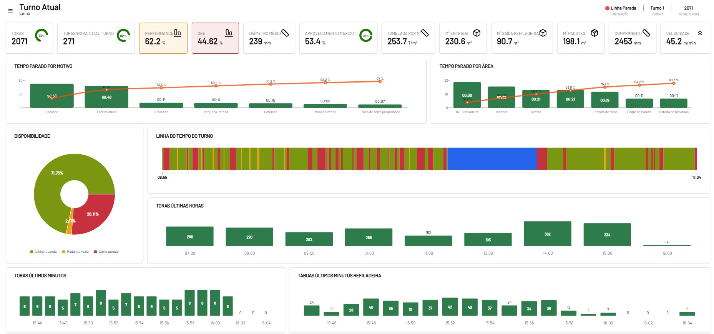Click the Troca de serra programada bar
The height and width of the screenshot is (334, 714).
tap(380, 106)
